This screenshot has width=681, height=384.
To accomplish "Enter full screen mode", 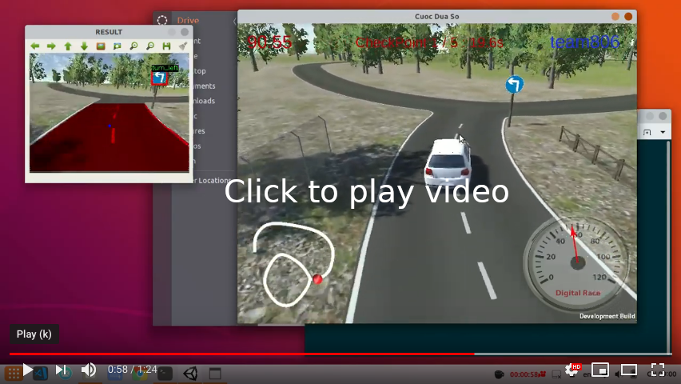I will (658, 370).
